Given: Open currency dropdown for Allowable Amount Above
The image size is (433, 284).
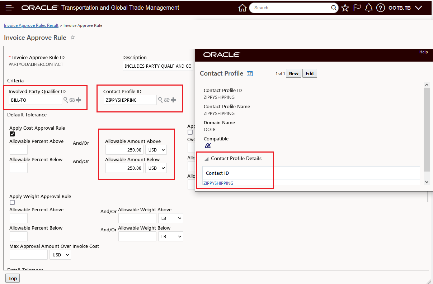Looking at the screenshot, I should click(156, 150).
